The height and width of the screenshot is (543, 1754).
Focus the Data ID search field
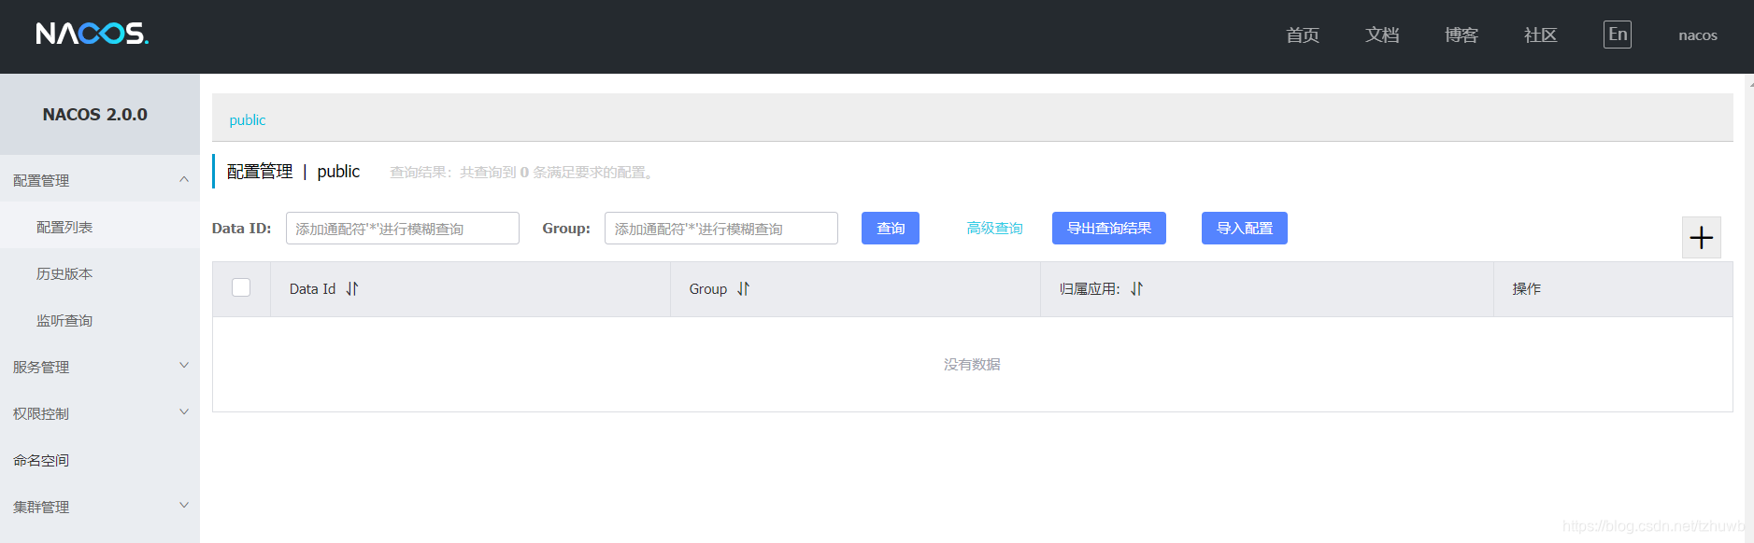click(x=403, y=229)
